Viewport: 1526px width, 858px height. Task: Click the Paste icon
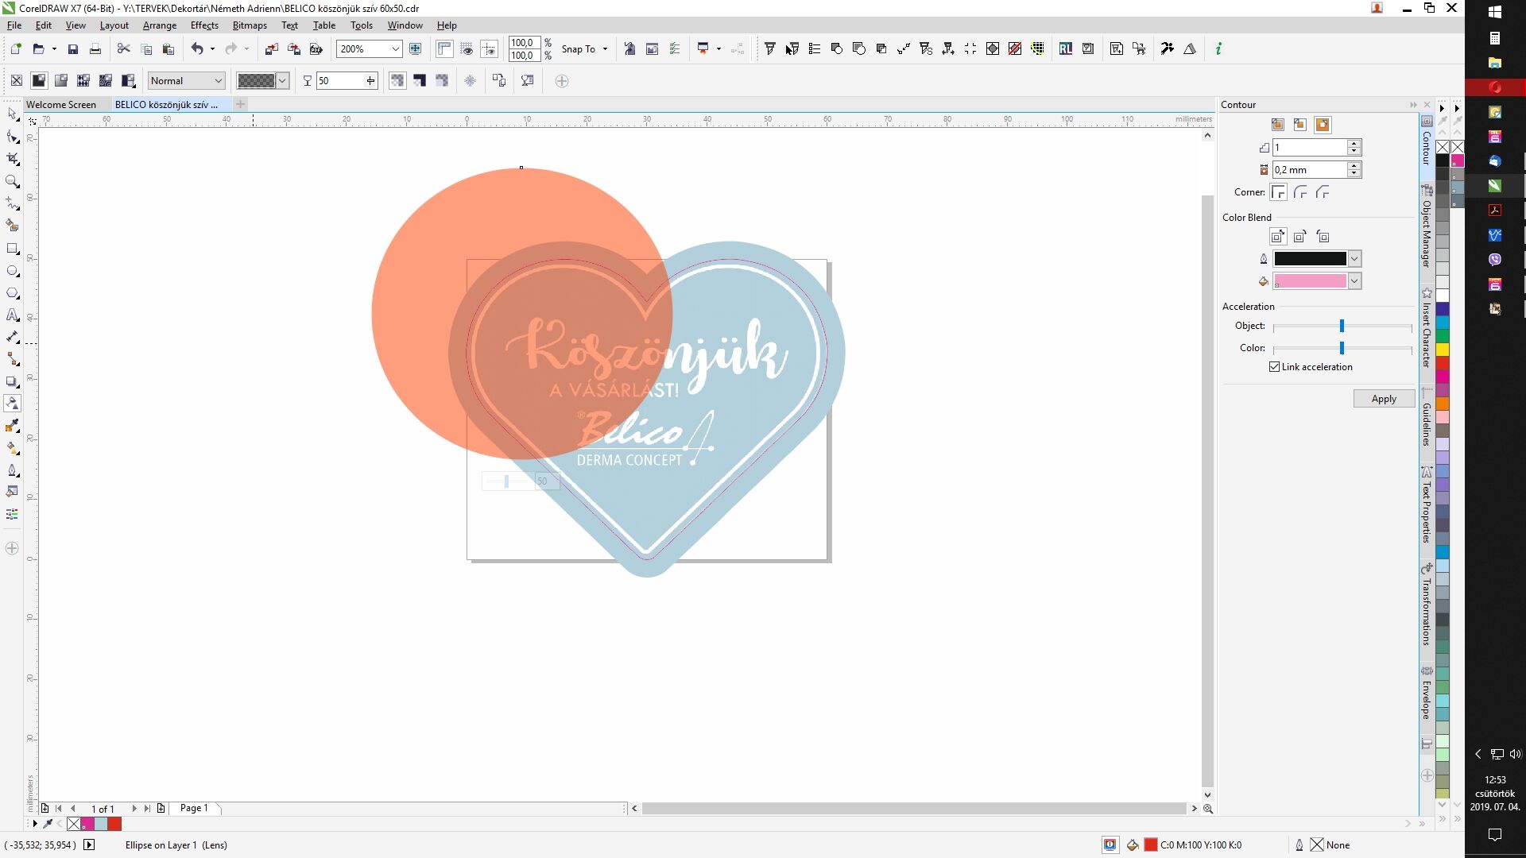(168, 49)
